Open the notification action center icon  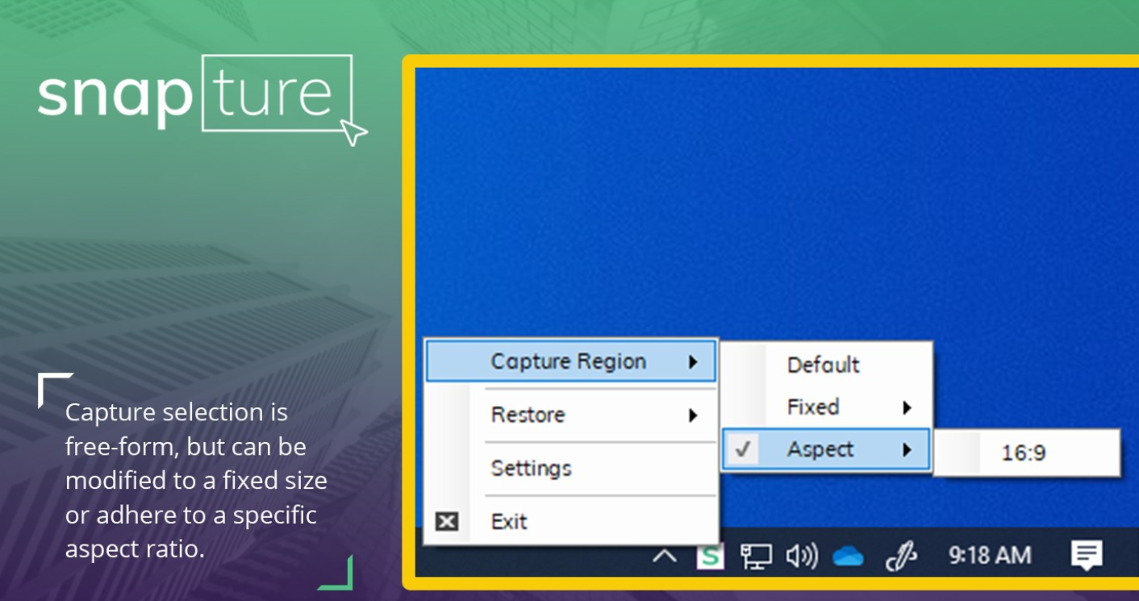1087,554
